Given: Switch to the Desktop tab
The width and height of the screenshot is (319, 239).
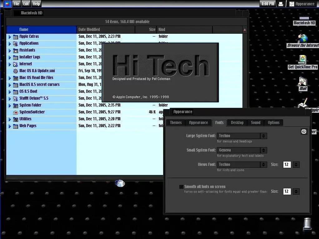Looking at the screenshot, I should [237, 122].
